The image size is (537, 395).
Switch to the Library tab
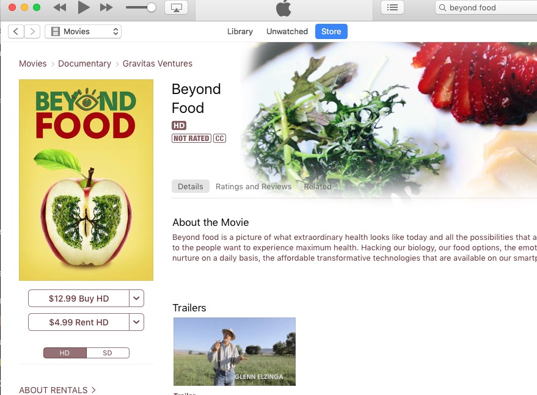(239, 32)
